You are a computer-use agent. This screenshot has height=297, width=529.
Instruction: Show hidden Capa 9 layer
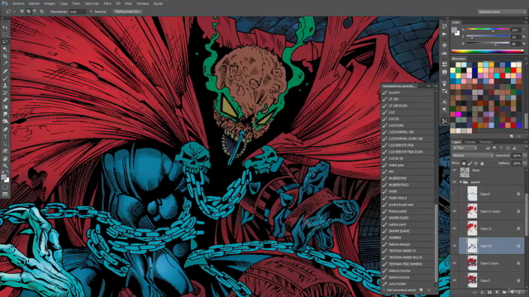(x=455, y=194)
